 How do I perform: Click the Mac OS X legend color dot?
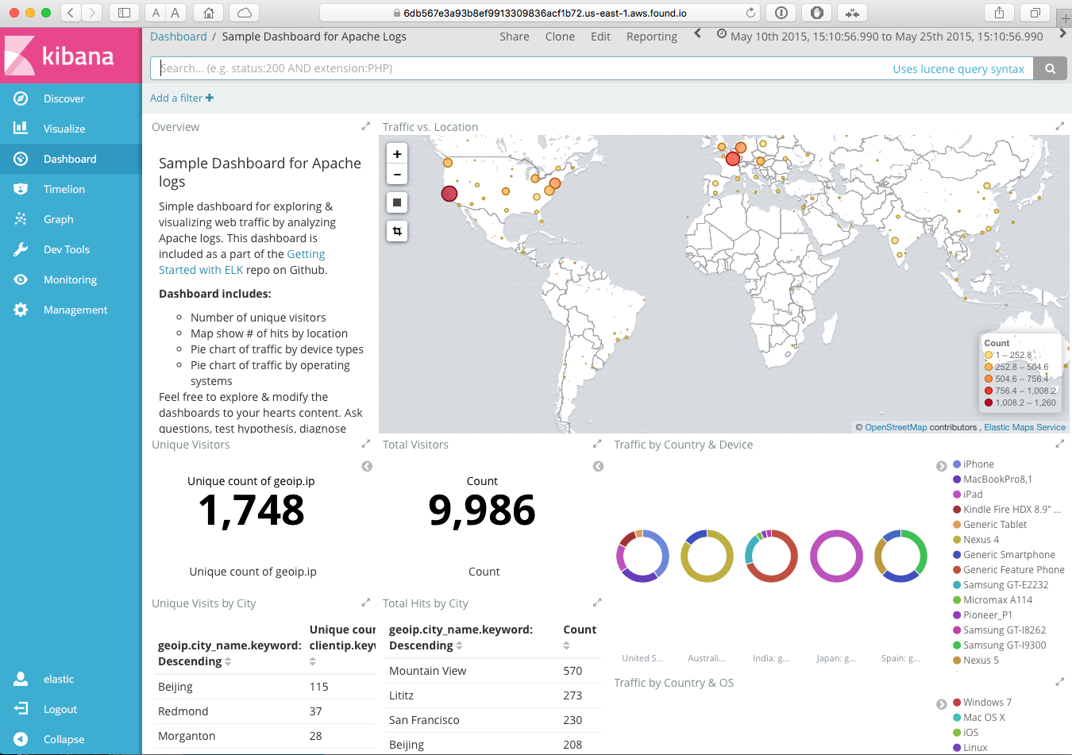coord(957,718)
